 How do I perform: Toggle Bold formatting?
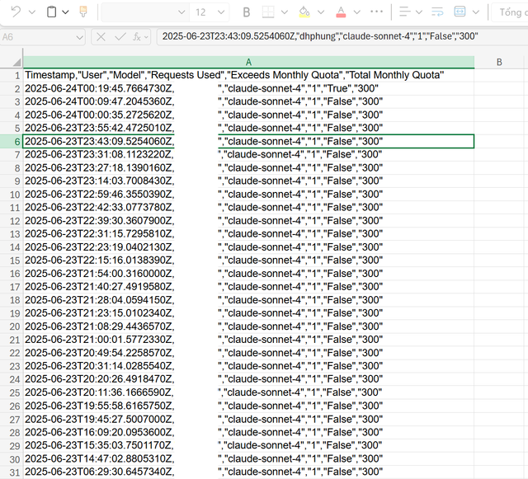coord(247,12)
